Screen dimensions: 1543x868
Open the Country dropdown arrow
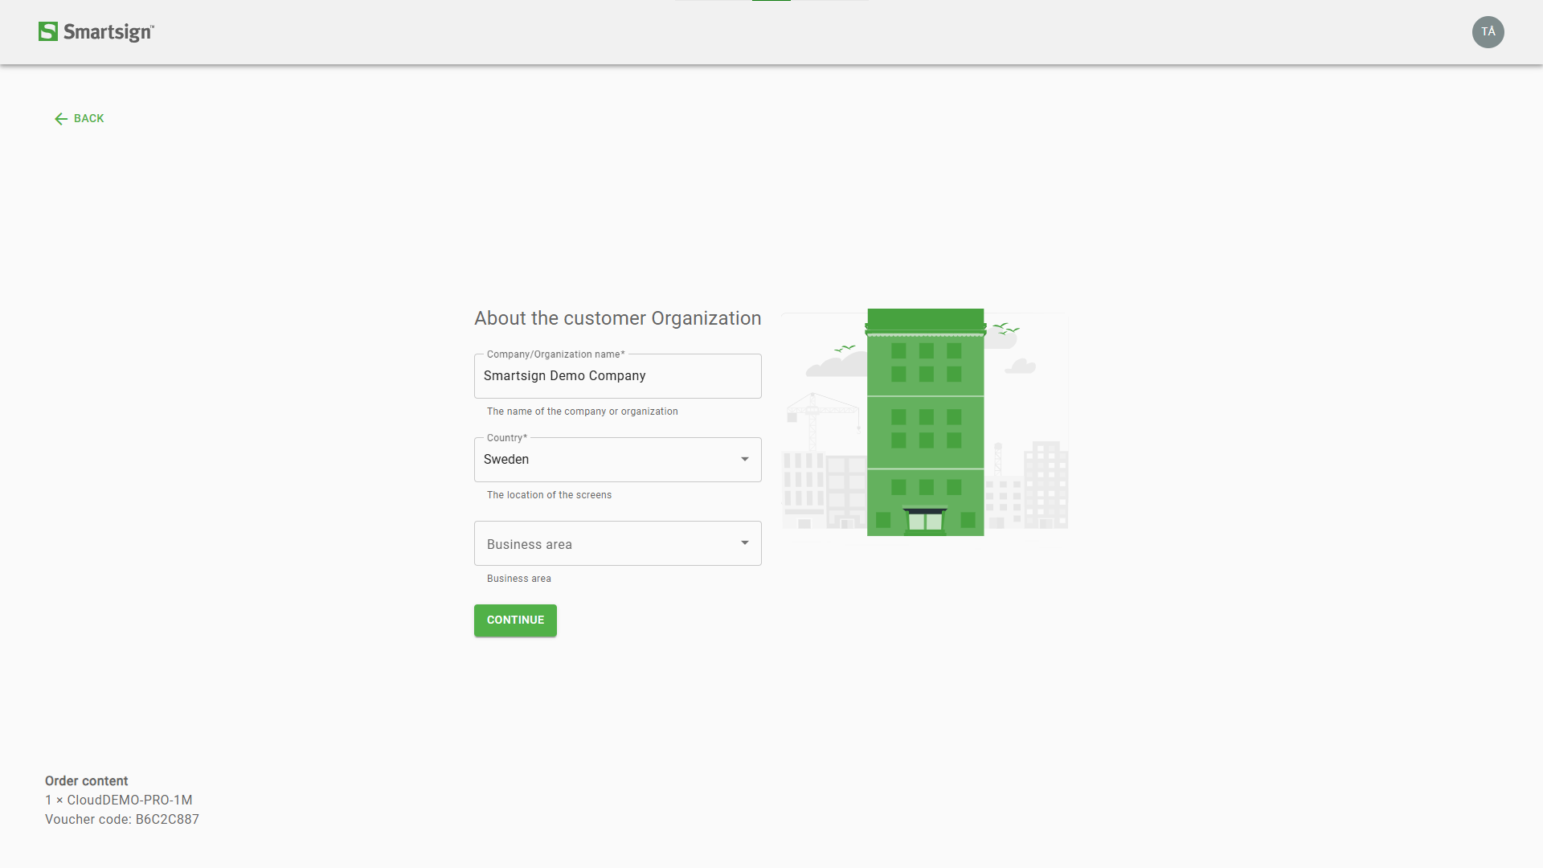click(x=744, y=460)
